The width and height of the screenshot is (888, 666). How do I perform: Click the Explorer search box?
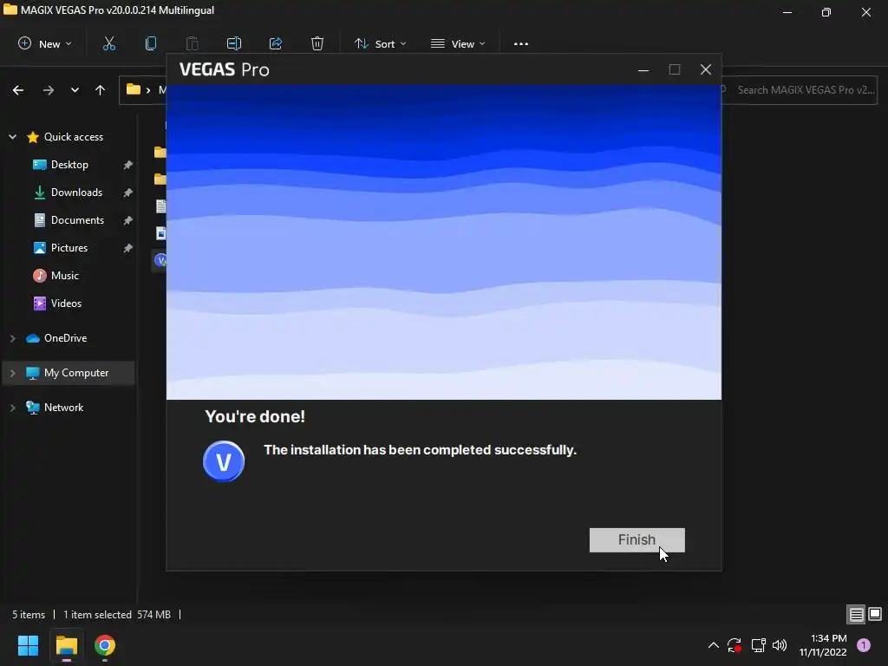(x=800, y=90)
